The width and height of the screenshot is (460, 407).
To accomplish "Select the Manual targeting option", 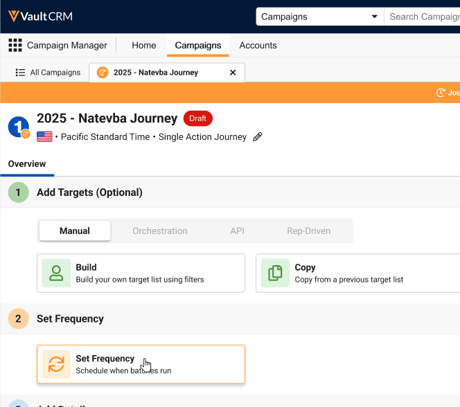I will pos(75,231).
